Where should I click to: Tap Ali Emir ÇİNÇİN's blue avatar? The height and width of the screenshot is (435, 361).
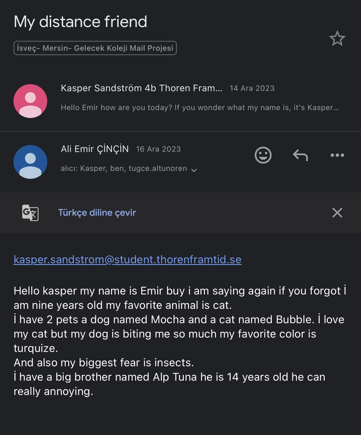click(30, 162)
